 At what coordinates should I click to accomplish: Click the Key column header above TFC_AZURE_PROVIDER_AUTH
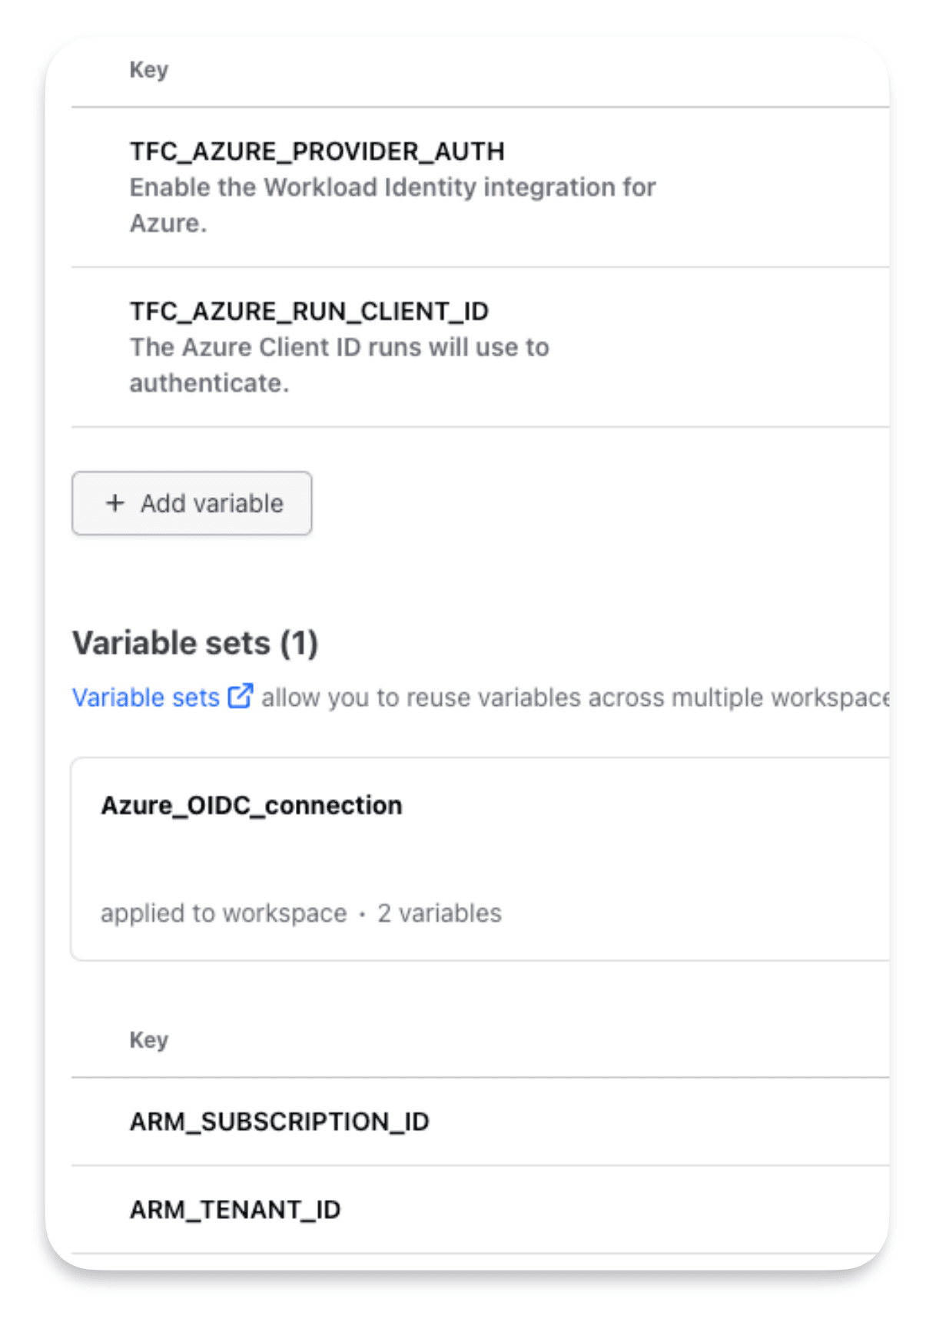tap(148, 70)
